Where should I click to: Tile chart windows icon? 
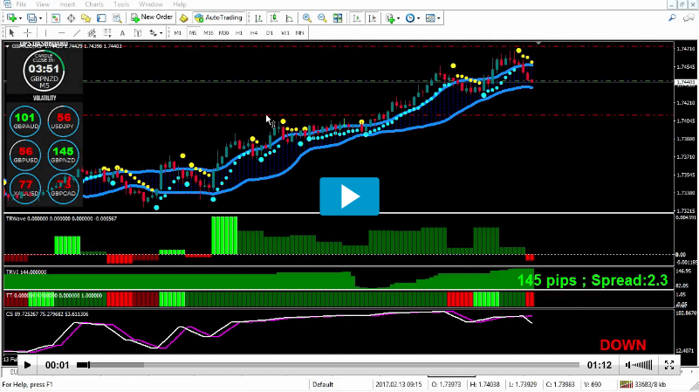338,17
